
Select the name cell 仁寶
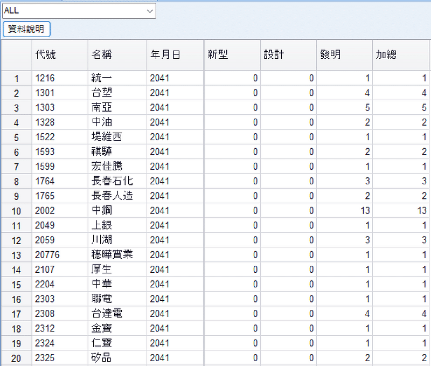[117, 343]
